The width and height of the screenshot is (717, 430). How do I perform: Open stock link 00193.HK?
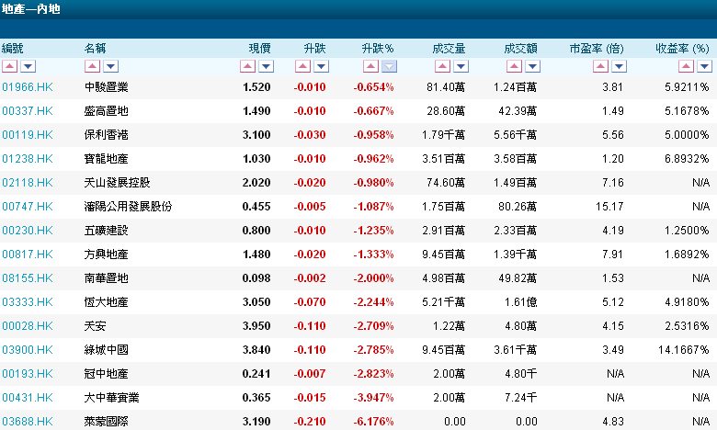click(x=28, y=373)
